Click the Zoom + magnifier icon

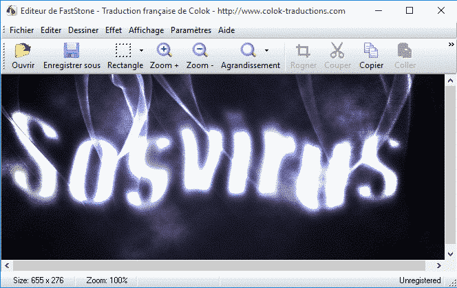tap(164, 51)
